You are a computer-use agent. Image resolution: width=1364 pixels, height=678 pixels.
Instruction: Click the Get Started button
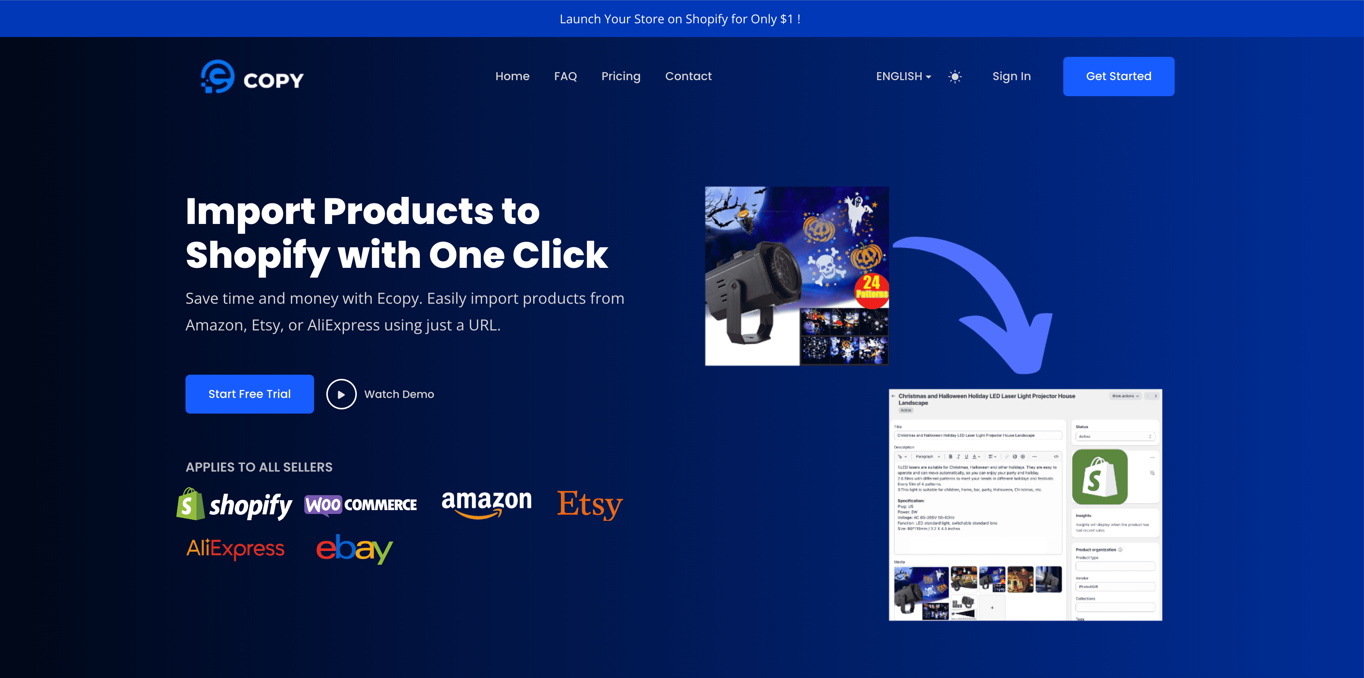point(1117,76)
